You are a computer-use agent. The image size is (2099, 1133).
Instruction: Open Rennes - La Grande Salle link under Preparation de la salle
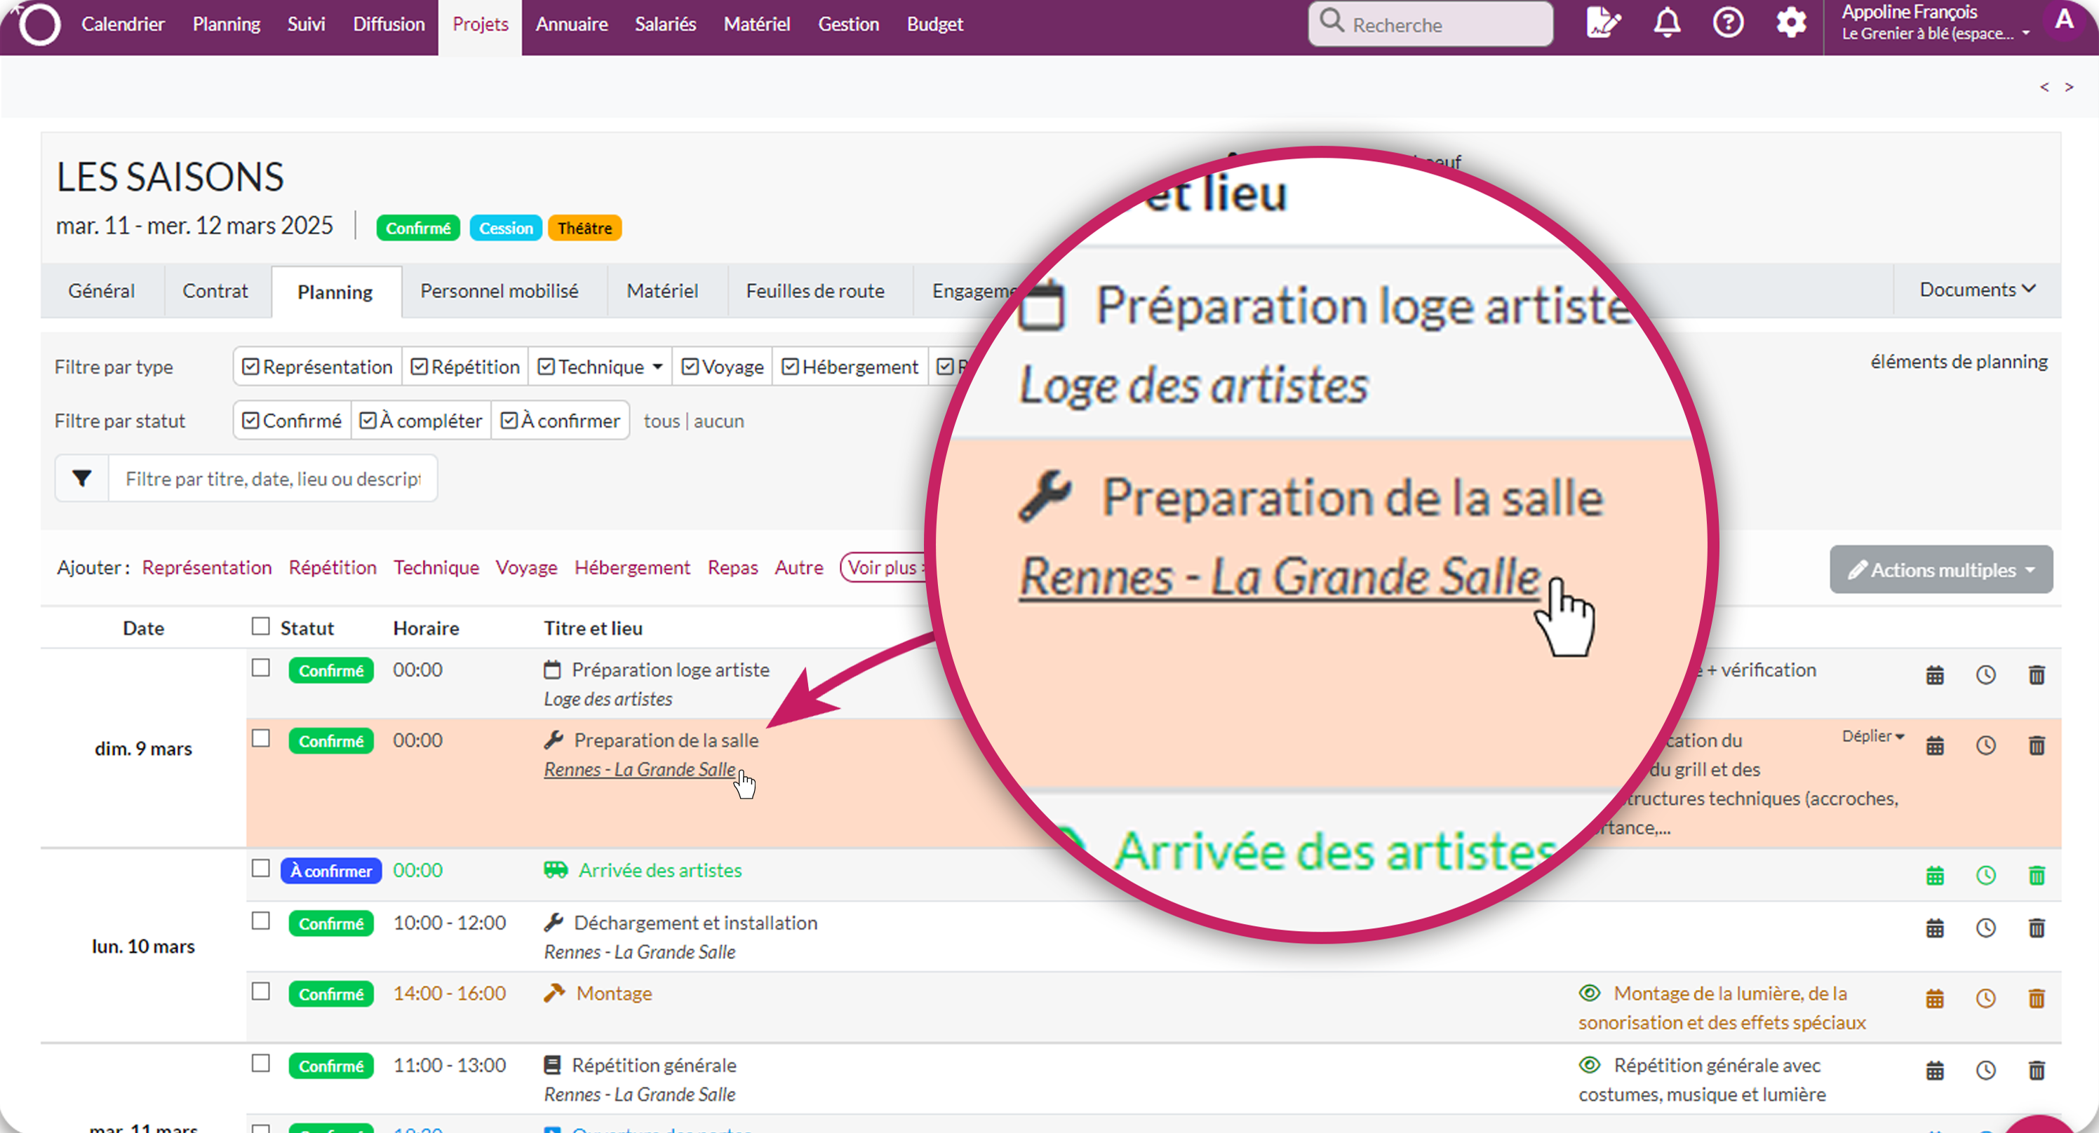tap(640, 770)
